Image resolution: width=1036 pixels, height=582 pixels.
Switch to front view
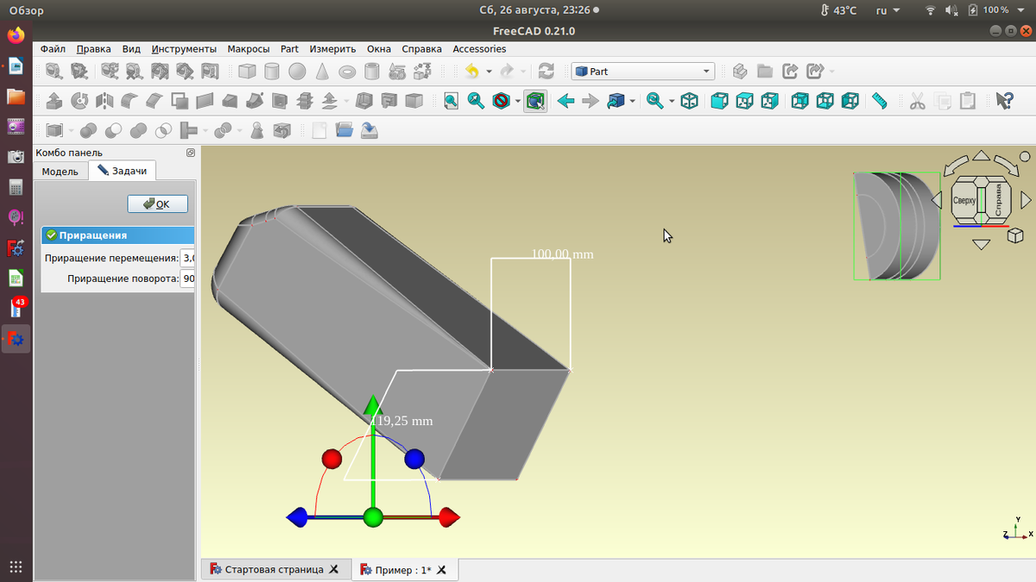point(719,101)
